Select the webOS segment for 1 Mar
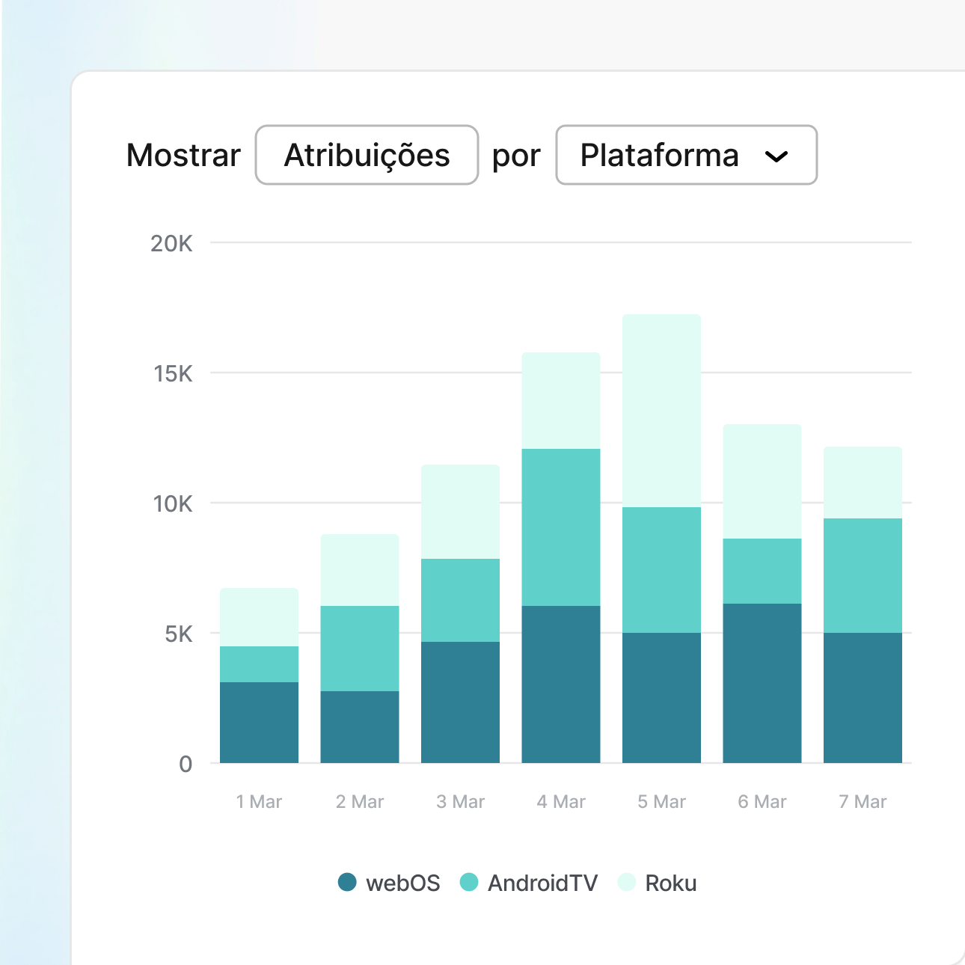Screen dimensions: 965x965 click(x=259, y=722)
